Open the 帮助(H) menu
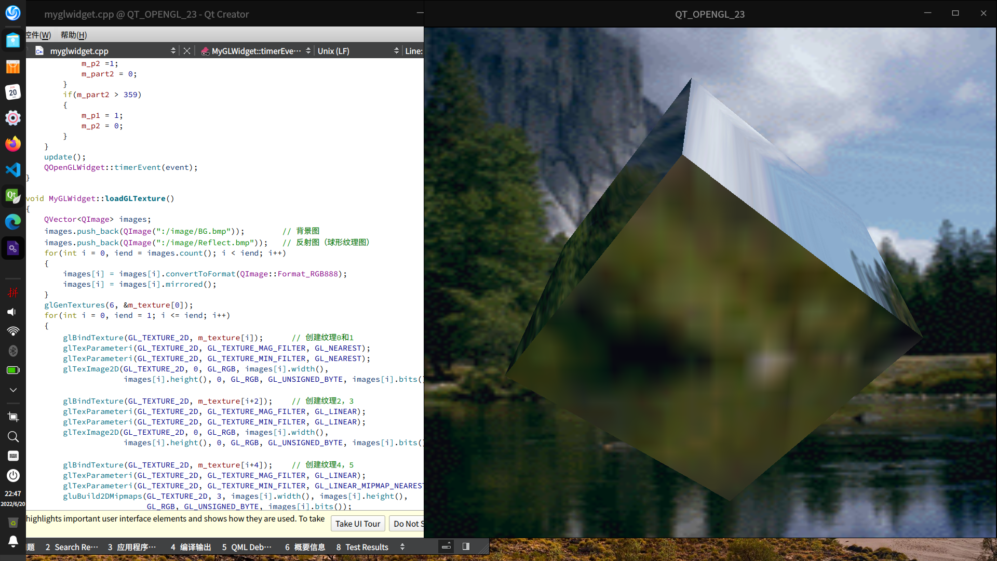Screen dimensions: 997x561 [x=73, y=35]
